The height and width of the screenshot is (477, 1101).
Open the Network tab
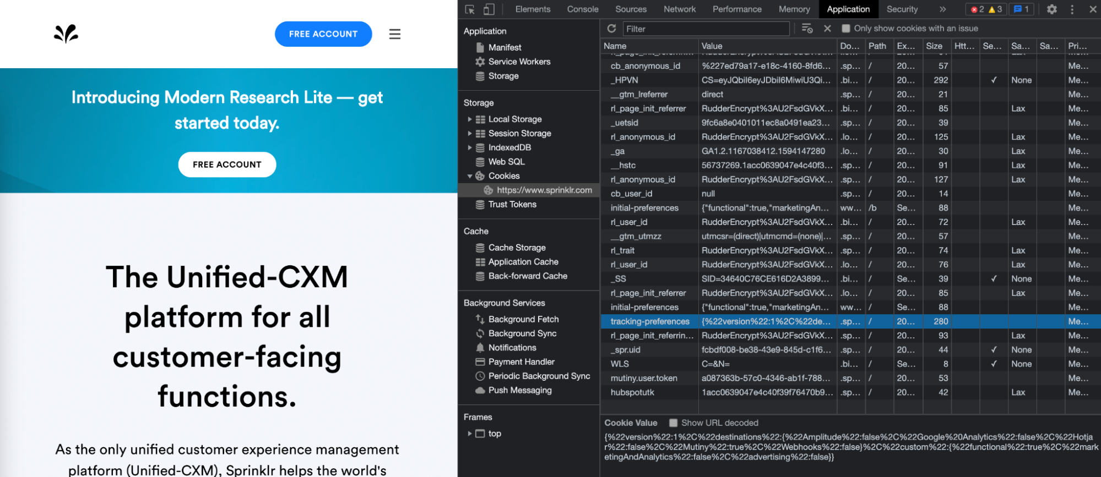click(680, 9)
